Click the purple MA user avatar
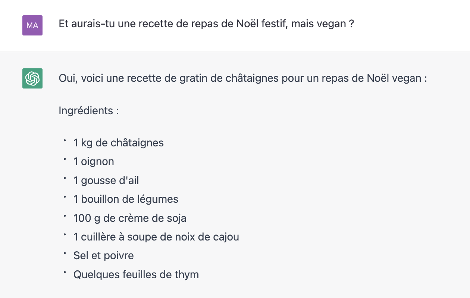The width and height of the screenshot is (470, 298). pos(32,25)
